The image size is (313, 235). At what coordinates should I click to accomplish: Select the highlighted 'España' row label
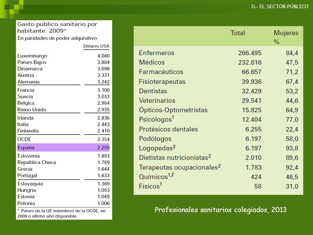tap(26, 148)
